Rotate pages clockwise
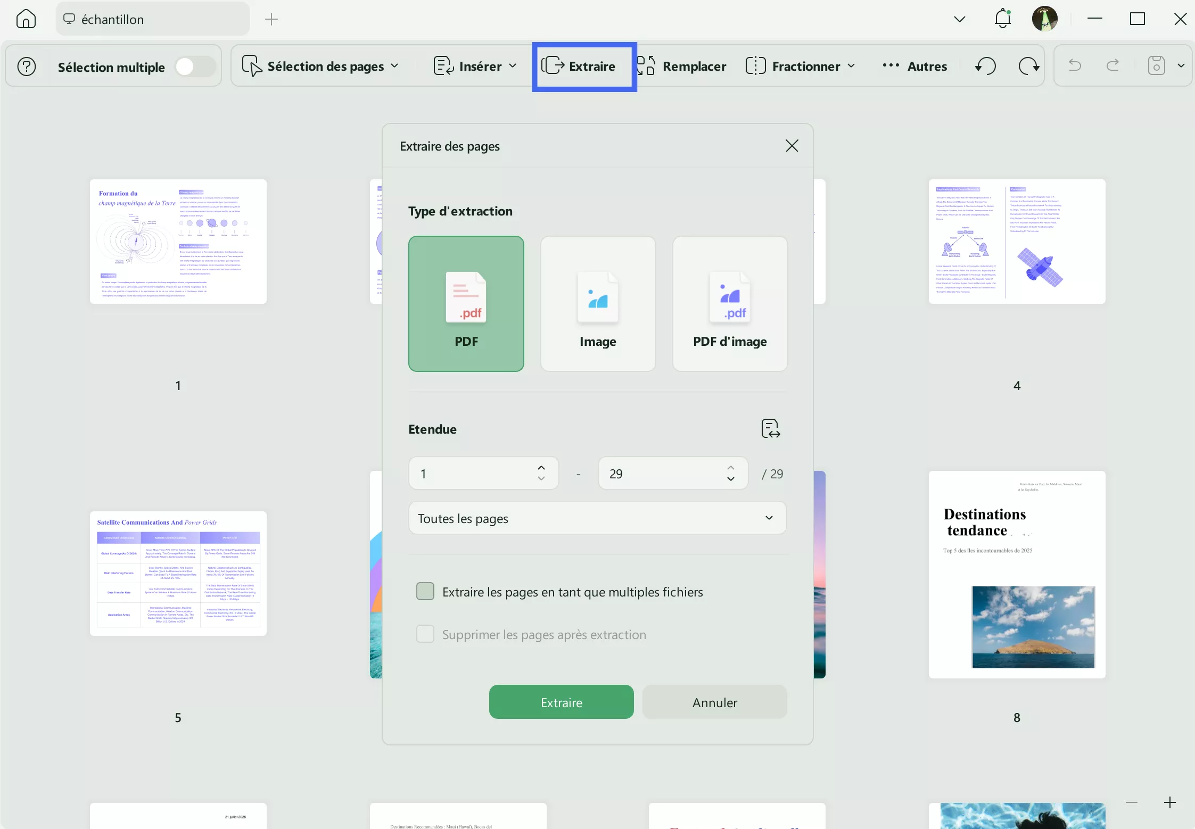 (1028, 66)
